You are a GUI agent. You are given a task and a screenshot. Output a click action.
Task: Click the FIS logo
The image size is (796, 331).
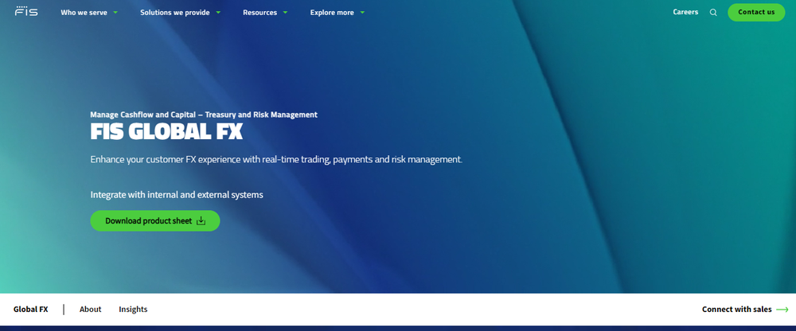click(26, 11)
